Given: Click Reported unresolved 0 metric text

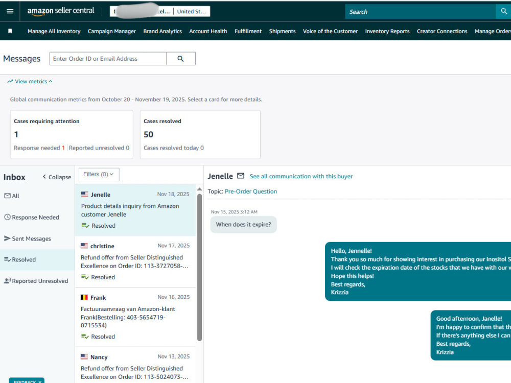Looking at the screenshot, I should click(99, 148).
